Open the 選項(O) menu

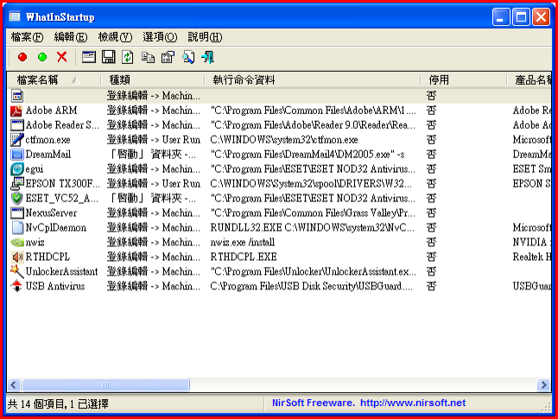(x=159, y=37)
